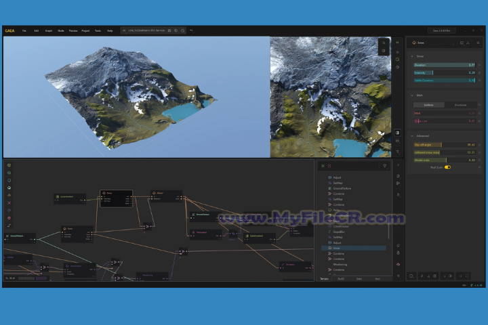Viewport: 488px width, 325px height.
Task: Select the Directional melt mode option
Action: (460, 105)
